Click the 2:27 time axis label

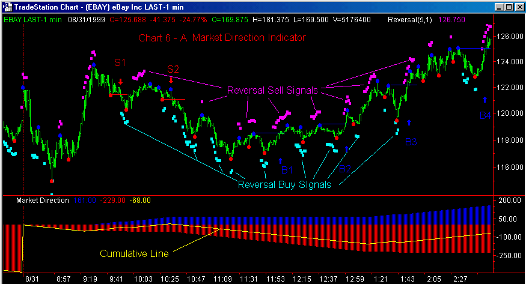(x=460, y=279)
